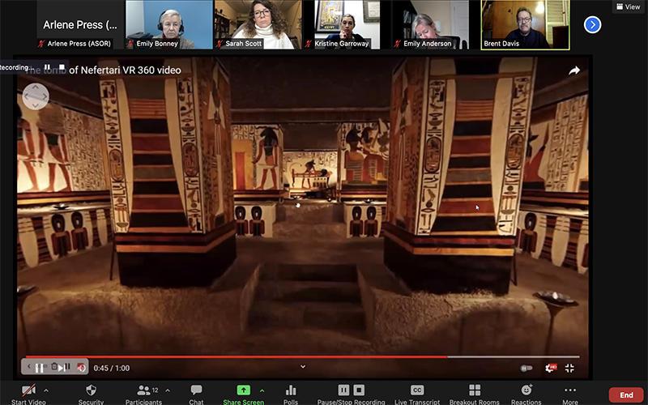This screenshot has width=648, height=405.
Task: Exit the video full-screen mode
Action: (x=569, y=368)
